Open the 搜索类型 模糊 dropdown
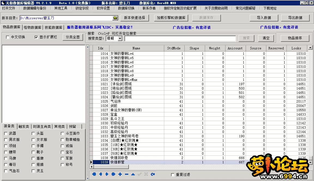Screen dimensions: 314x181 click(120, 39)
